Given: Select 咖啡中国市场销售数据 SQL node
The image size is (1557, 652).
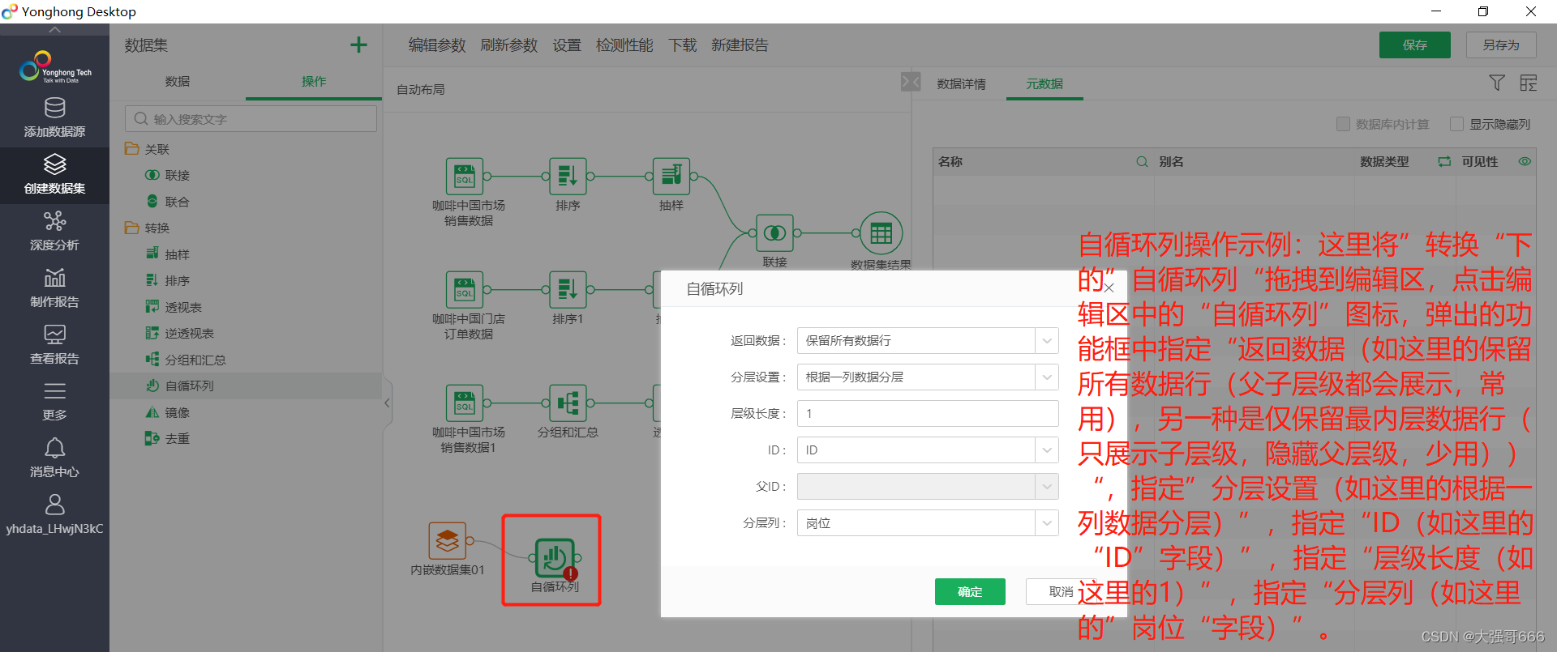Looking at the screenshot, I should pyautogui.click(x=465, y=176).
